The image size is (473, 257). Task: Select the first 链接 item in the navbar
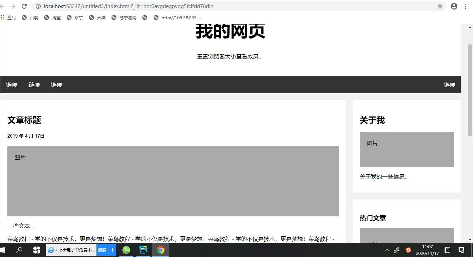tap(12, 84)
